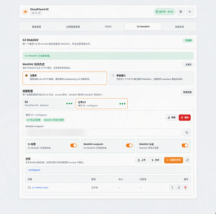
Task: Click the 已修改 column header
Action: click(x=143, y=179)
